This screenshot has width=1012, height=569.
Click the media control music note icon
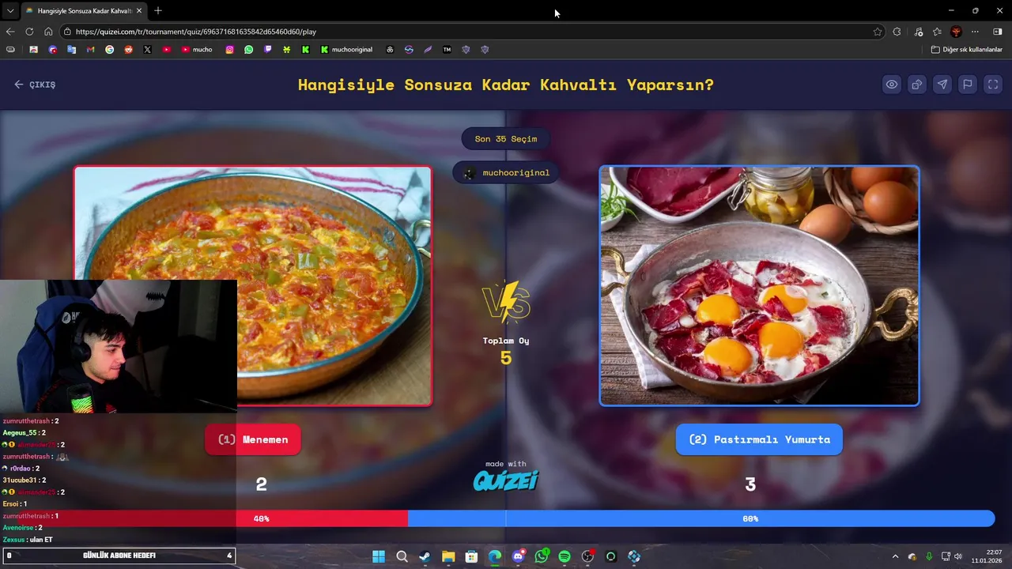pos(918,32)
